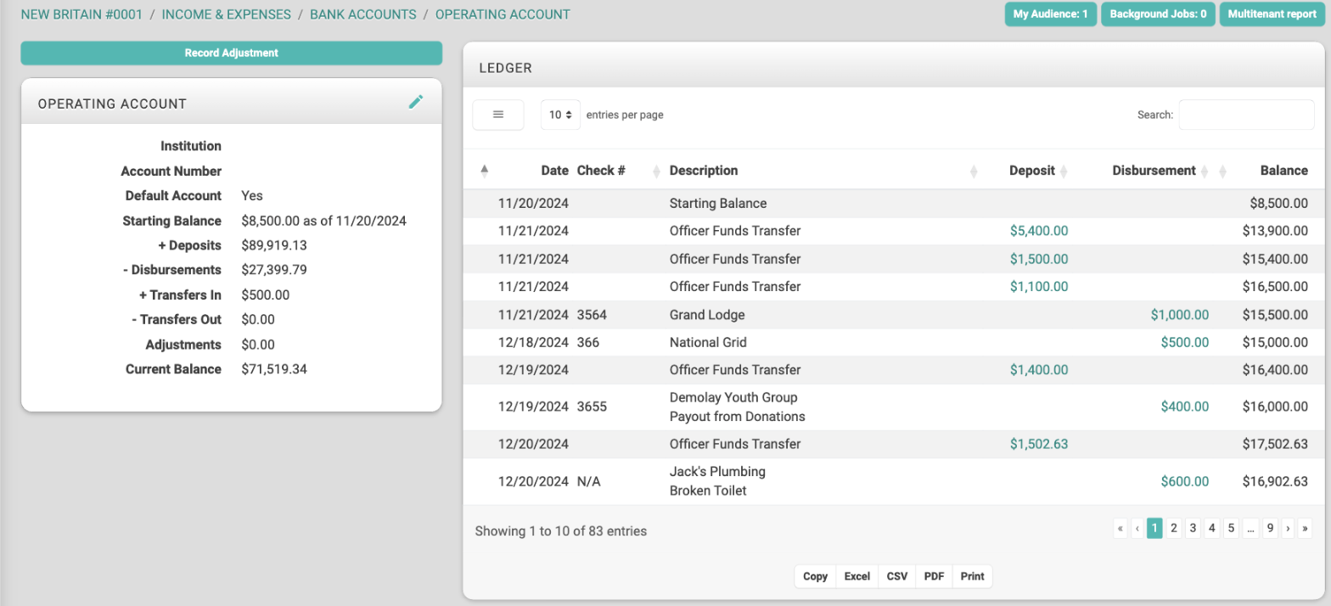Screen dimensions: 1331x606
Task: Click the Date column header
Action: (554, 171)
